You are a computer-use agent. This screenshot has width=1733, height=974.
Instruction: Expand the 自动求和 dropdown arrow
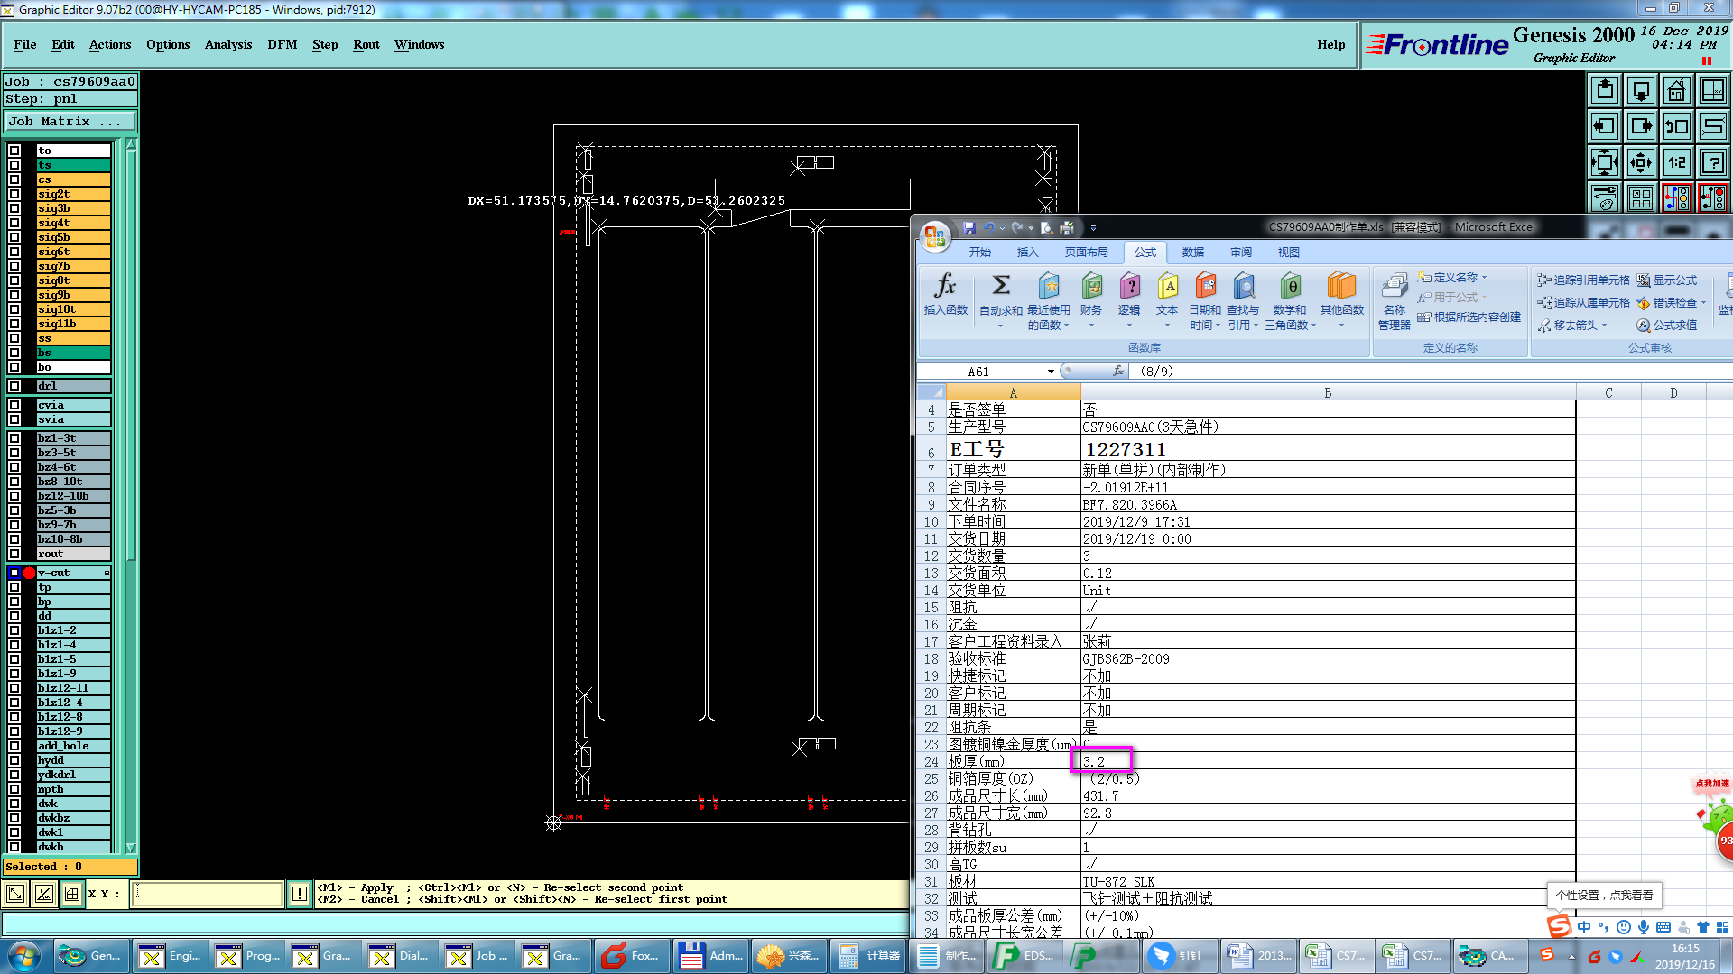pos(1000,326)
